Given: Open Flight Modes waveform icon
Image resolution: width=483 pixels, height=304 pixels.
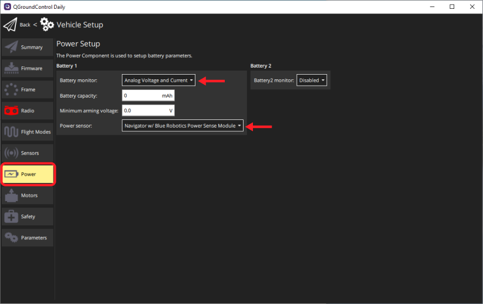Looking at the screenshot, I should click(11, 132).
